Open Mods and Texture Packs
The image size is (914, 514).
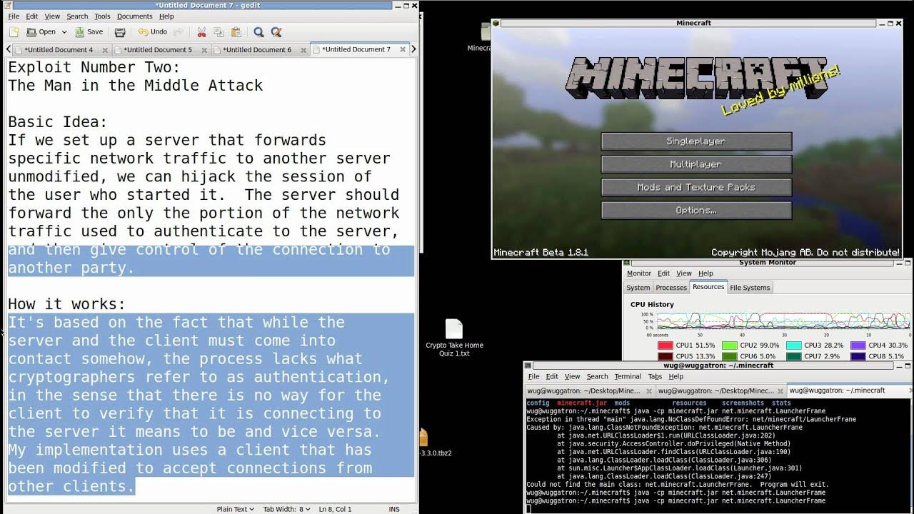point(696,187)
